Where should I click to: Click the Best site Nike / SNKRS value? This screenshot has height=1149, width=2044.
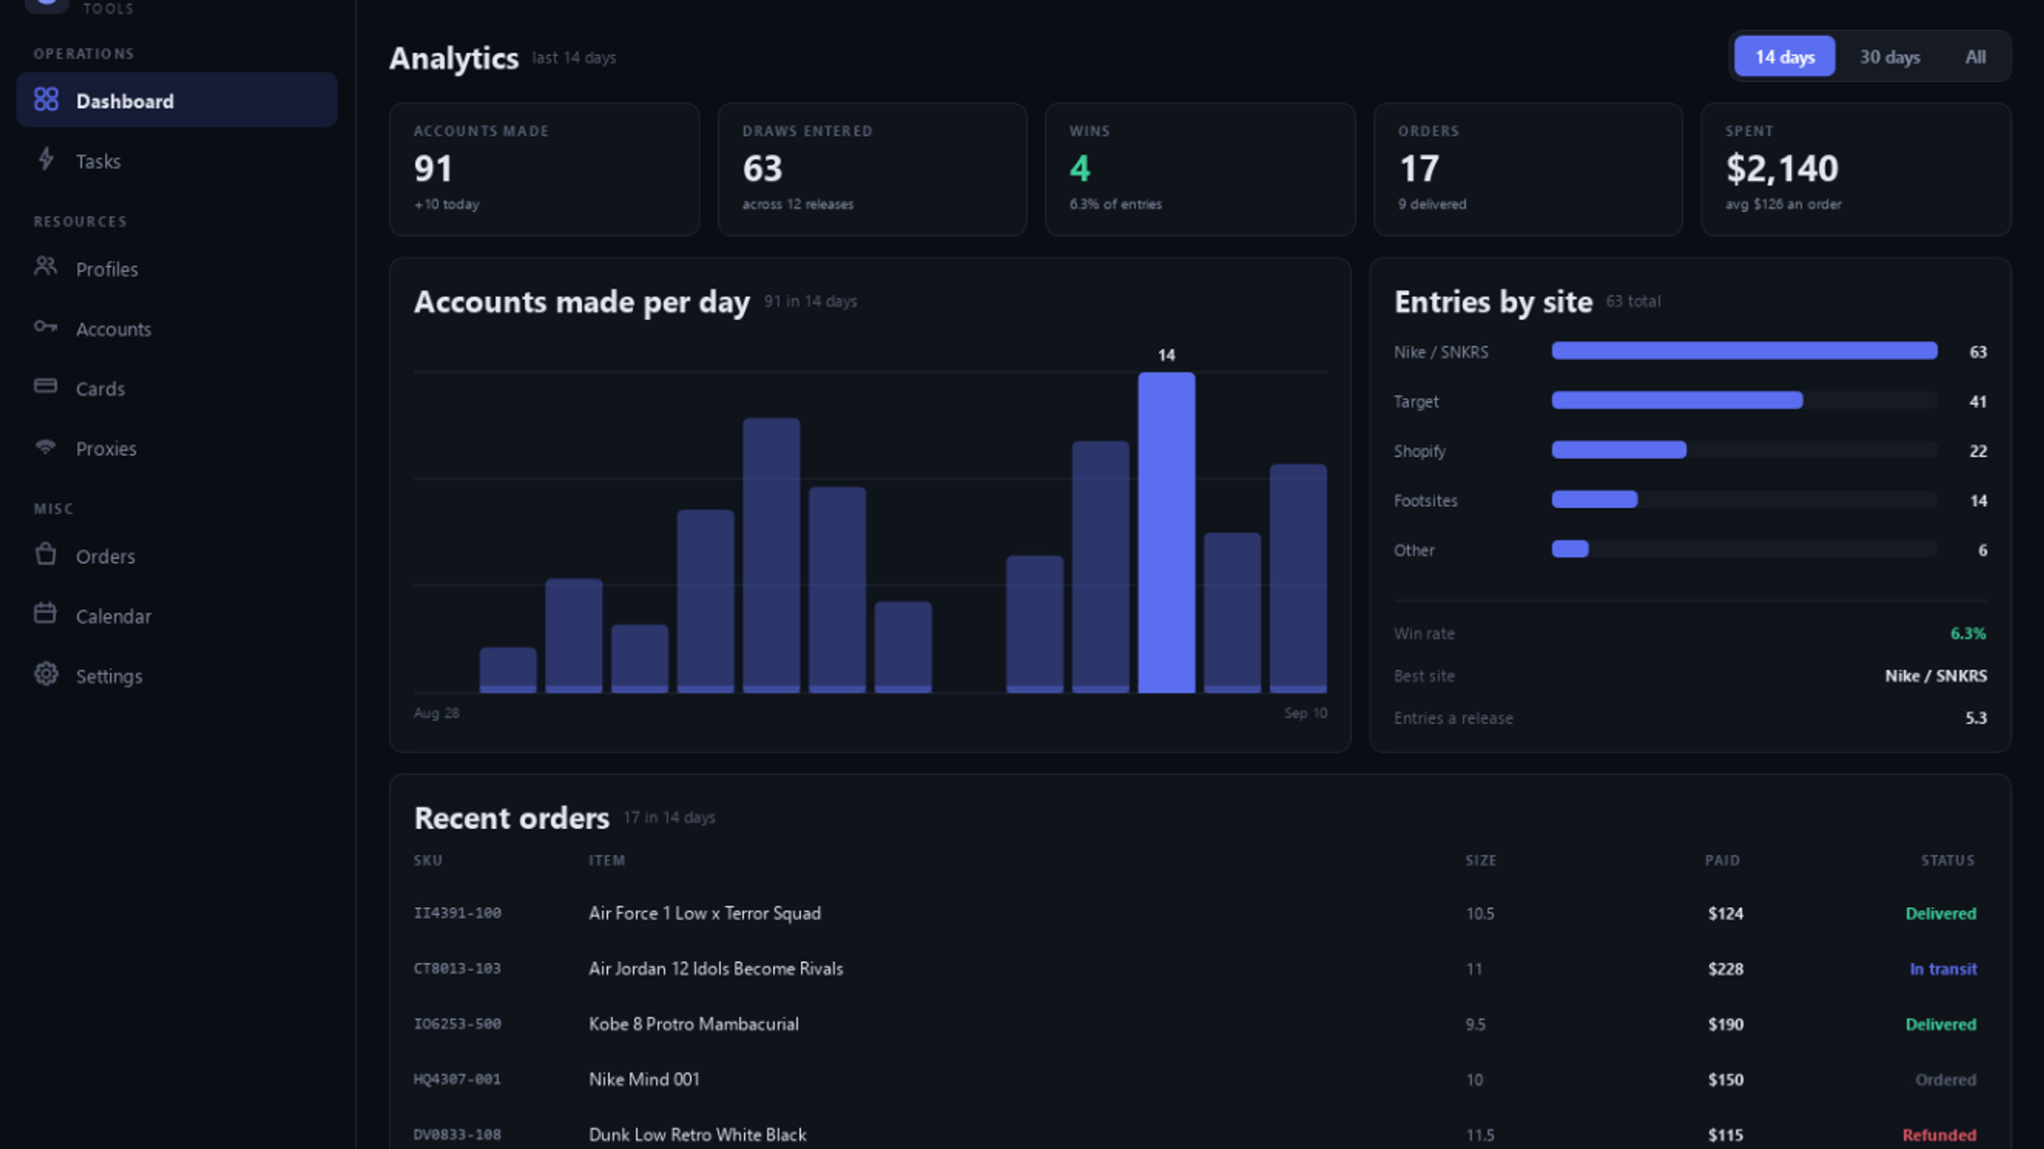tap(1935, 676)
